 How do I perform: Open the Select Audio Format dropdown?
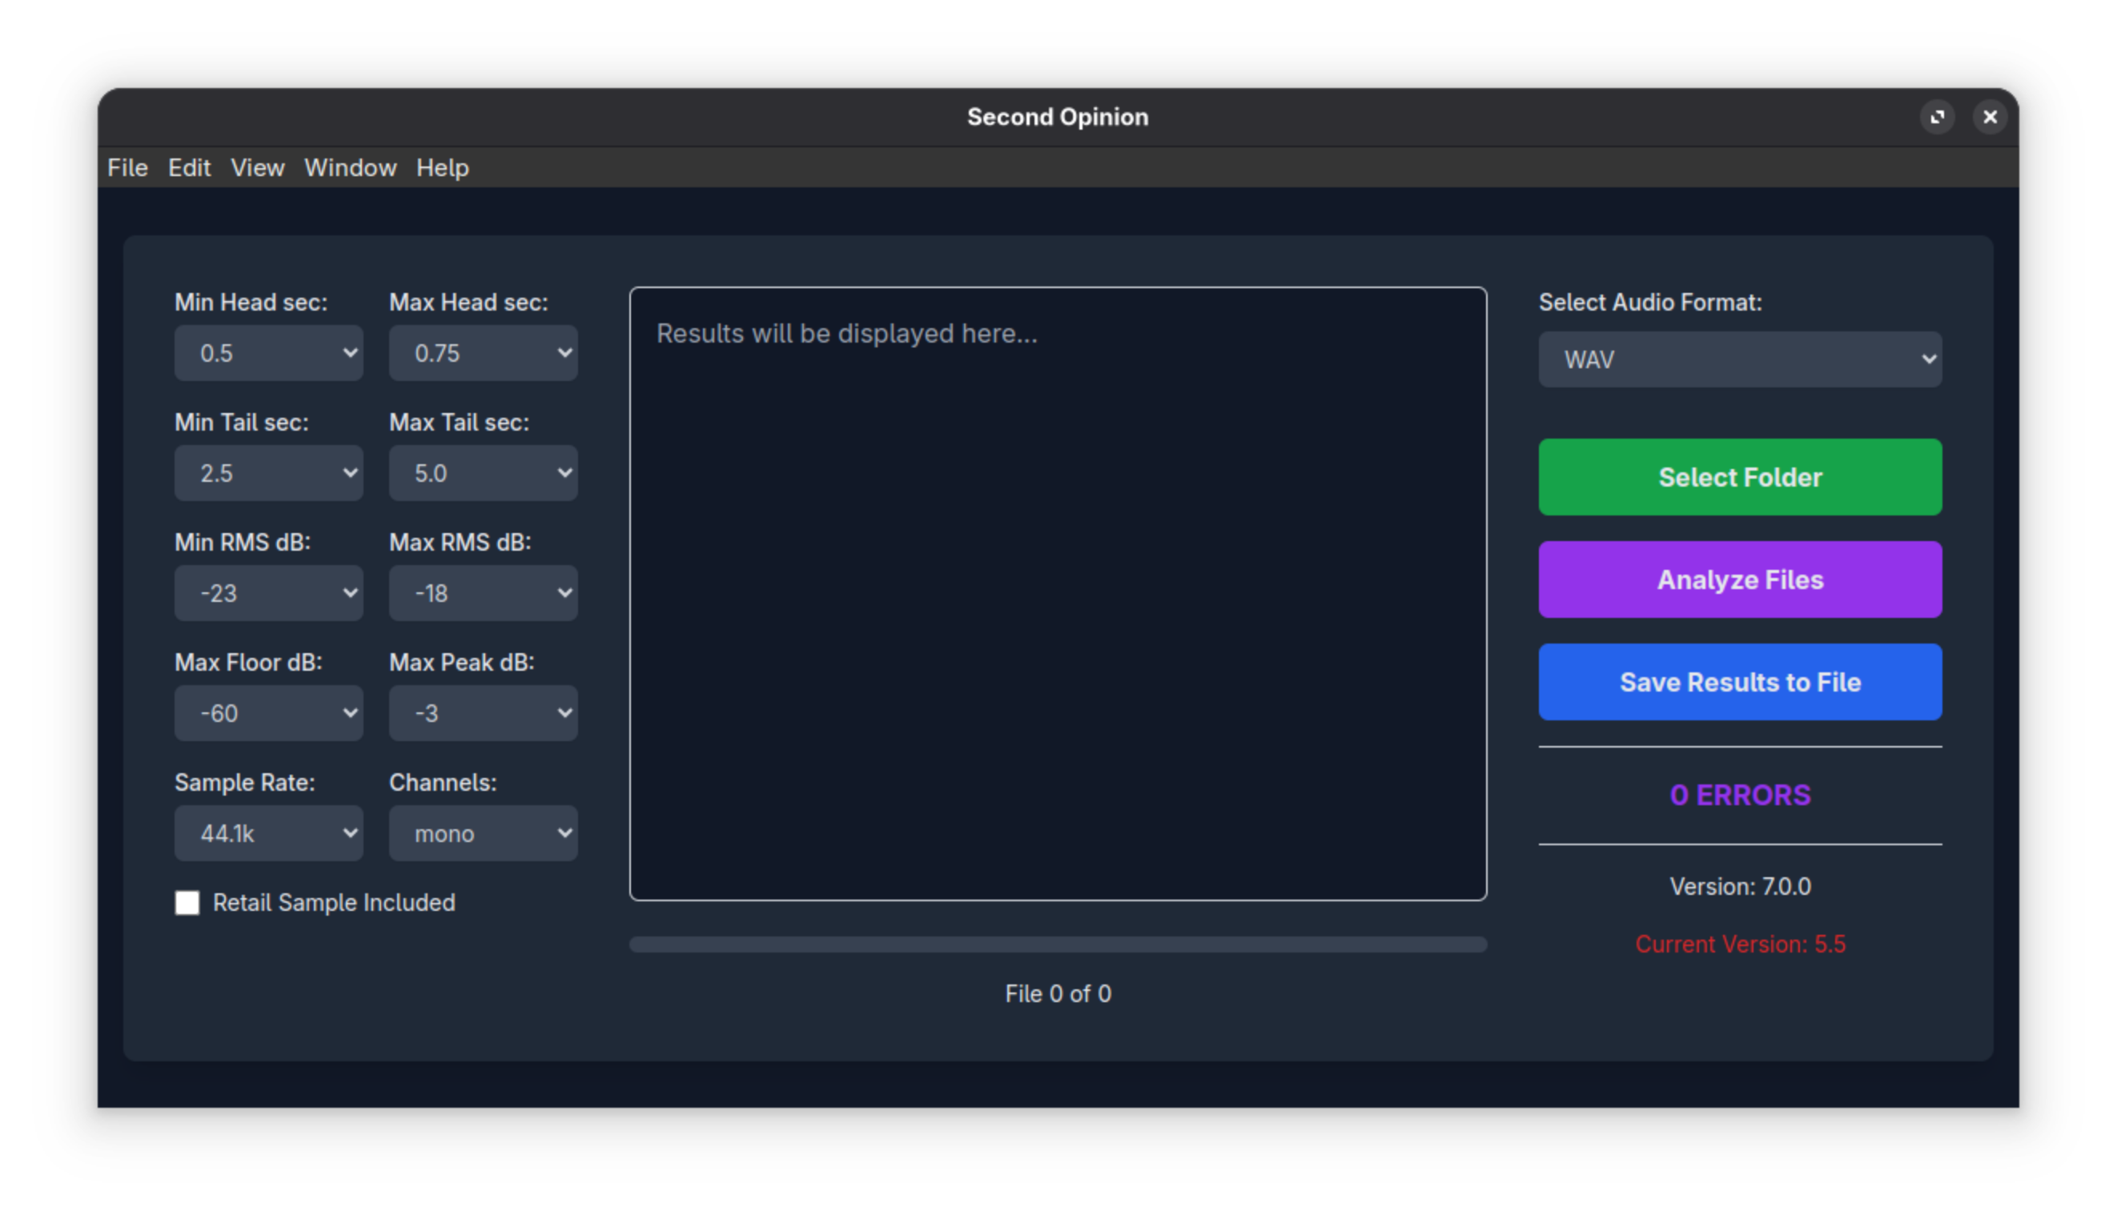1740,359
